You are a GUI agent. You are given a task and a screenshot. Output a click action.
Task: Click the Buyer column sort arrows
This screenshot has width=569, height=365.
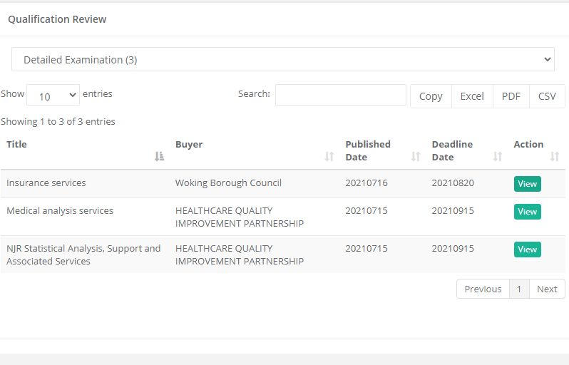click(x=329, y=156)
